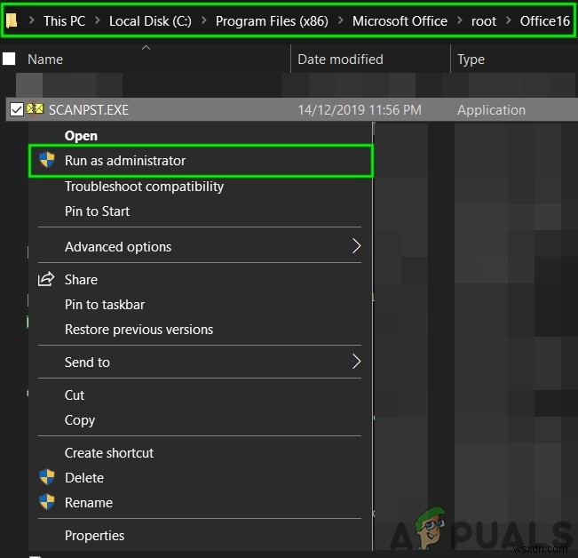Sort by the Type column header
The image size is (578, 558).
(471, 60)
